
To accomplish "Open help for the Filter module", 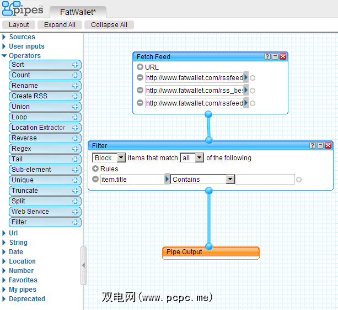I will tap(313, 145).
